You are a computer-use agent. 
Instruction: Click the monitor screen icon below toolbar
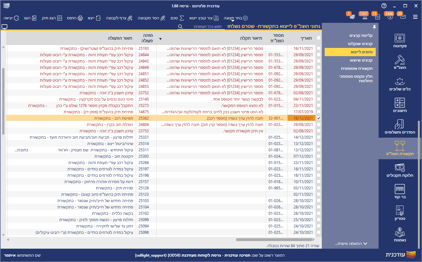click(x=4, y=27)
